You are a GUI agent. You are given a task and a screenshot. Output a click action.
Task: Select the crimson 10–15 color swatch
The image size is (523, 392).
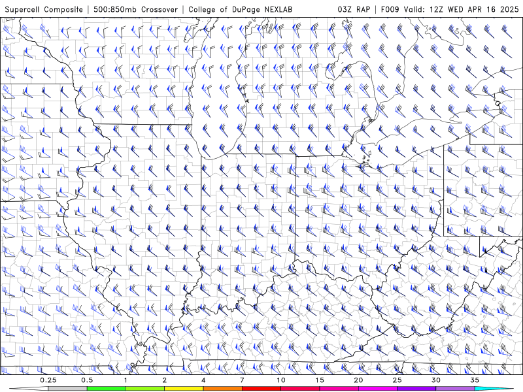pos(300,389)
